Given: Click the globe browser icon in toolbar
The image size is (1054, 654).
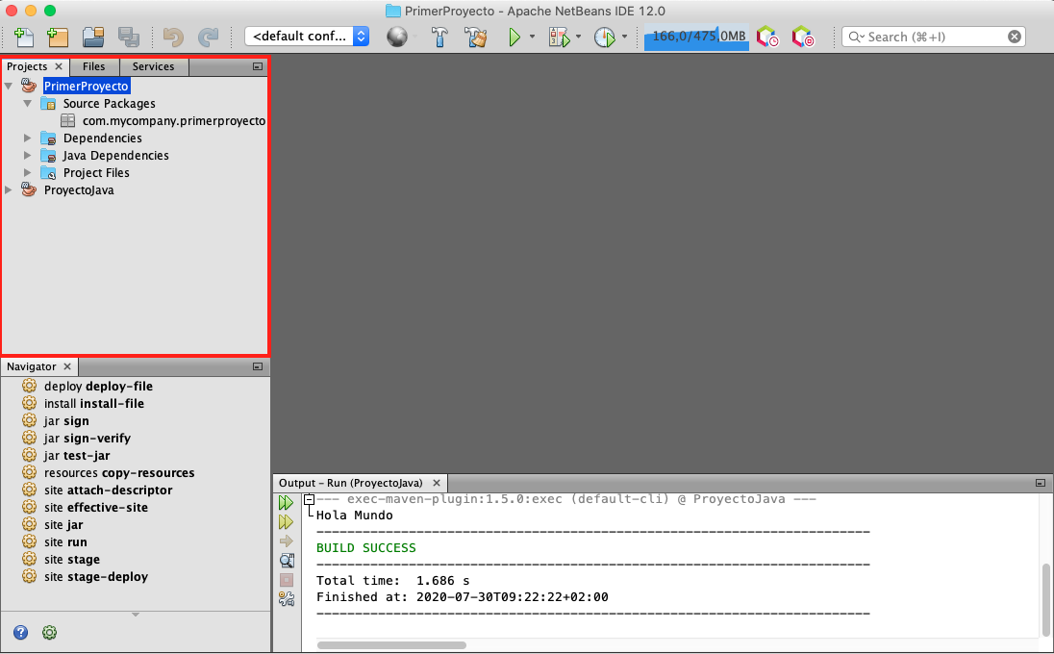Looking at the screenshot, I should point(397,37).
